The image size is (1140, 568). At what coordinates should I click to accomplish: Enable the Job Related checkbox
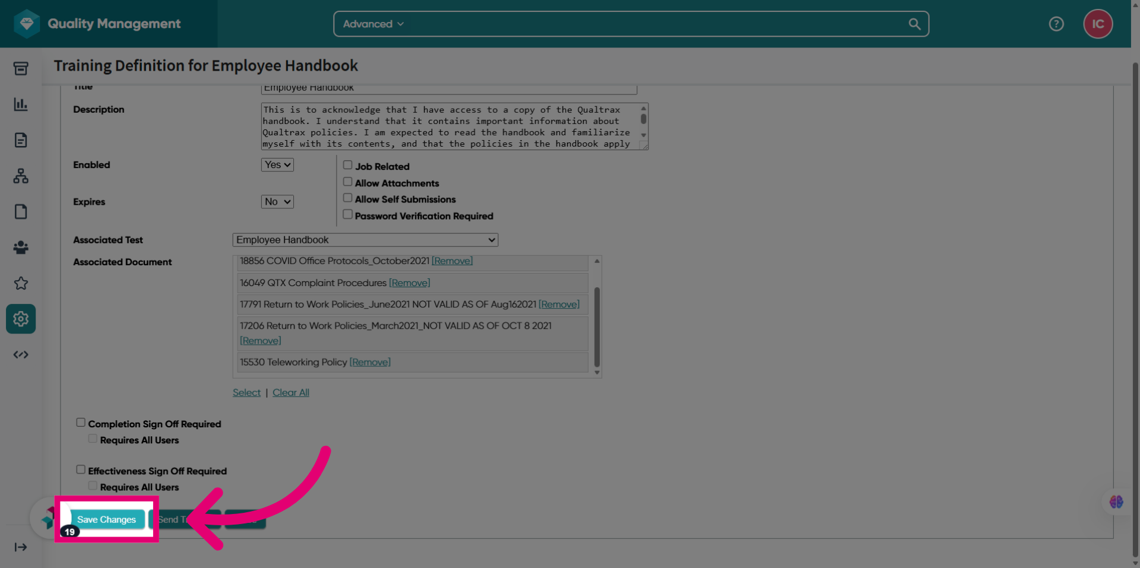[348, 165]
